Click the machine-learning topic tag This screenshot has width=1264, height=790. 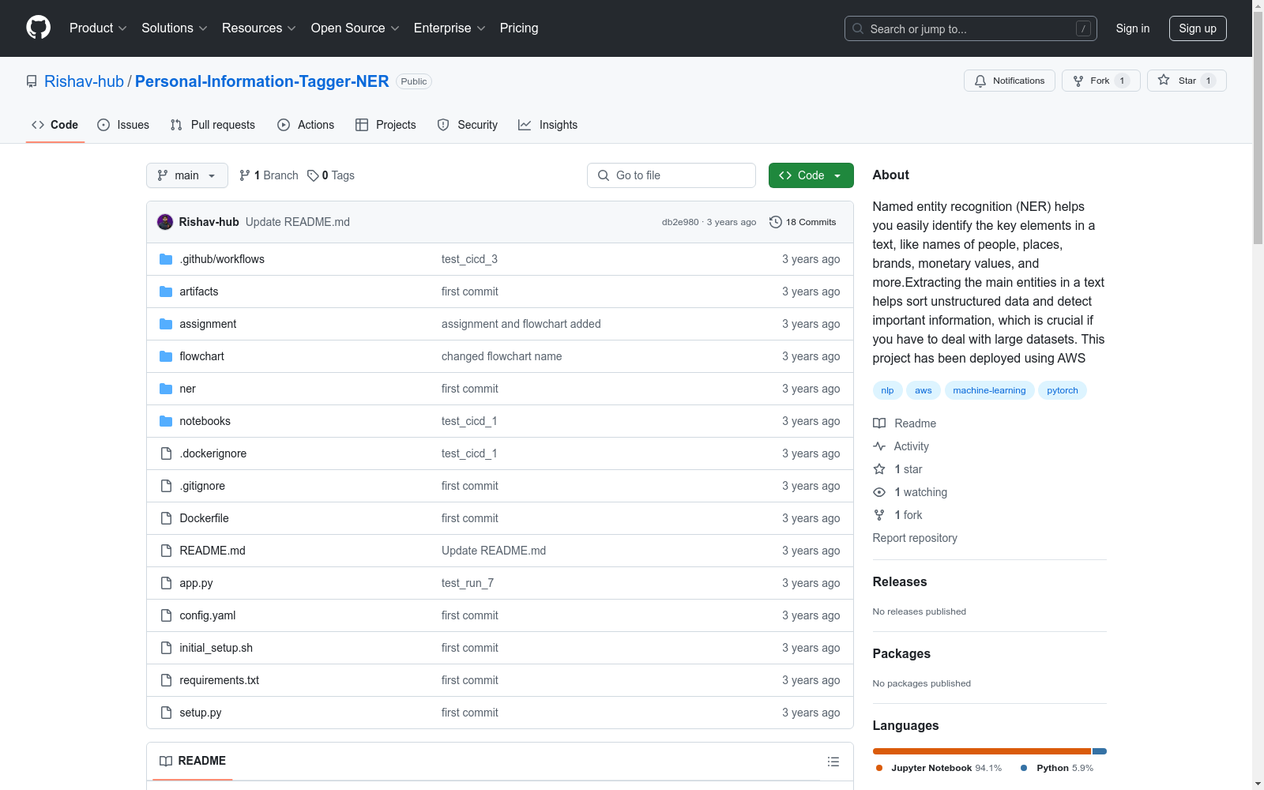989,390
